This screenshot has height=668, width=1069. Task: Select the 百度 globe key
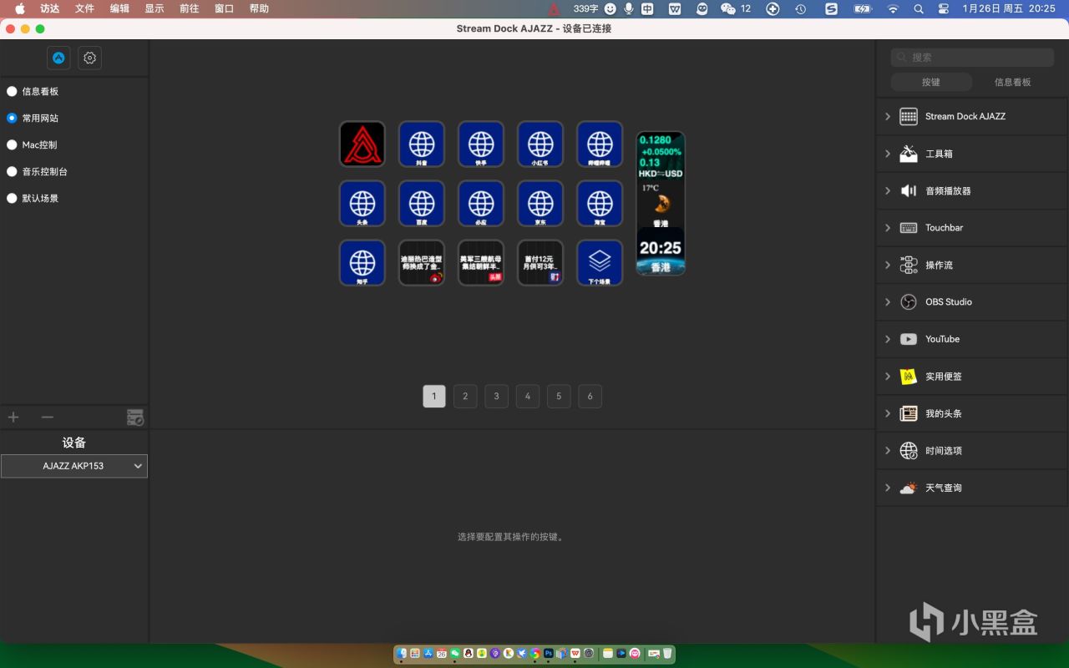point(422,203)
